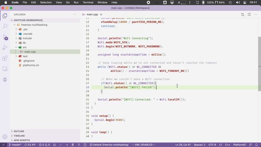Image resolution: width=261 pixels, height=147 pixels.
Task: Click Open Changes icon in editor toolbar
Action: (x=243, y=15)
